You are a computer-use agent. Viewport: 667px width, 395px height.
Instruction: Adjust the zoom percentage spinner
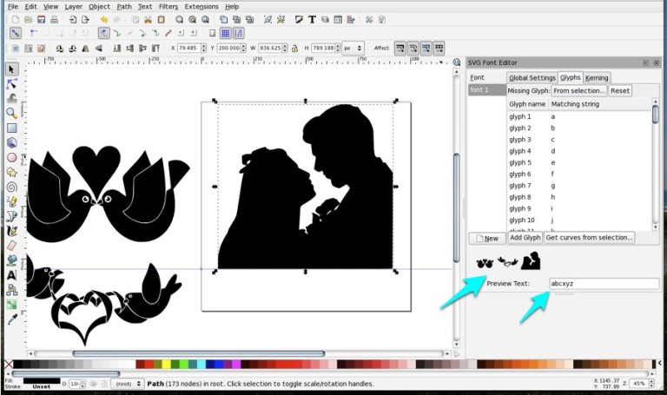(651, 383)
